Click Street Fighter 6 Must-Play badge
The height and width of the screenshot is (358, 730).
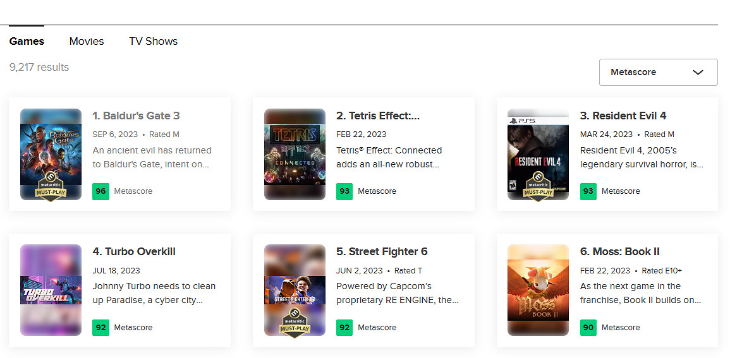[295, 321]
